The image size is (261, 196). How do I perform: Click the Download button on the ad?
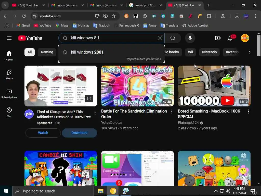tap(80, 133)
